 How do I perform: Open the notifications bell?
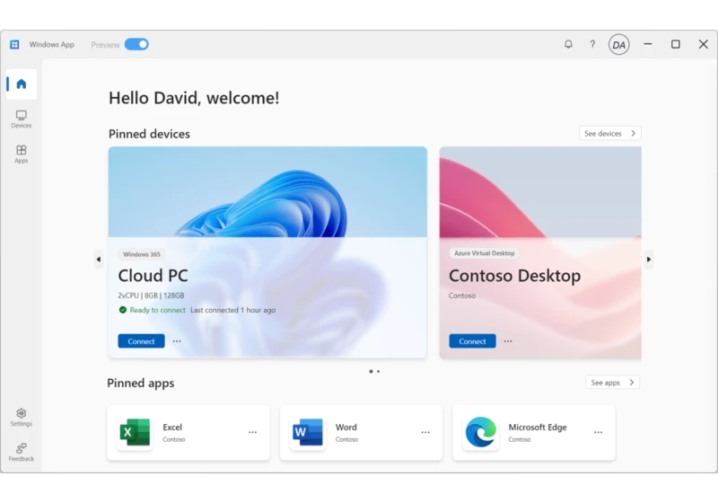[x=568, y=44]
